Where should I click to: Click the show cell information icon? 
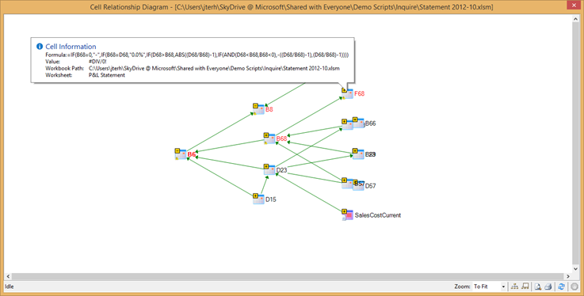tap(525, 287)
